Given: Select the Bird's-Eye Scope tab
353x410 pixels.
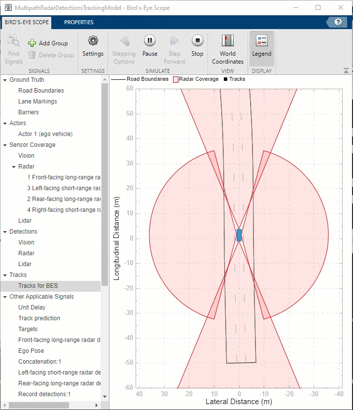Looking at the screenshot, I should pyautogui.click(x=27, y=22).
